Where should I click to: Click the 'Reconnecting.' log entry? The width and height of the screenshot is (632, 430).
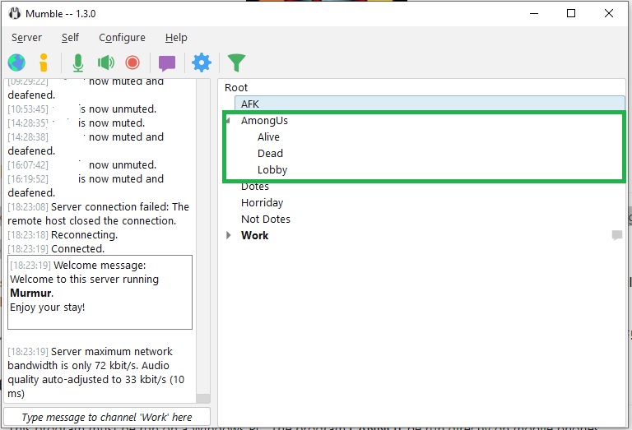(63, 234)
